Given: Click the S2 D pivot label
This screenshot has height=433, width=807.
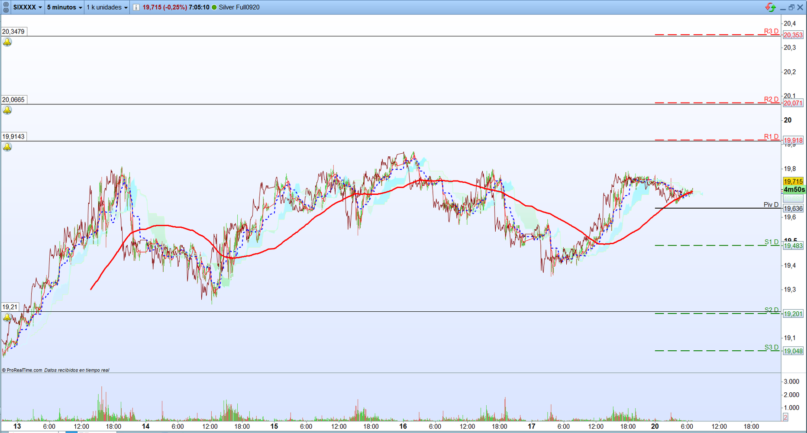Looking at the screenshot, I should coord(771,310).
